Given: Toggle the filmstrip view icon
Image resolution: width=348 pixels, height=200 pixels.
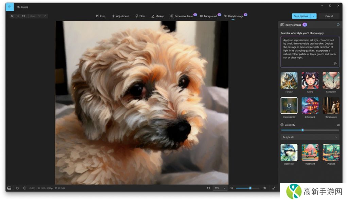Looking at the screenshot, I should (x=9, y=188).
